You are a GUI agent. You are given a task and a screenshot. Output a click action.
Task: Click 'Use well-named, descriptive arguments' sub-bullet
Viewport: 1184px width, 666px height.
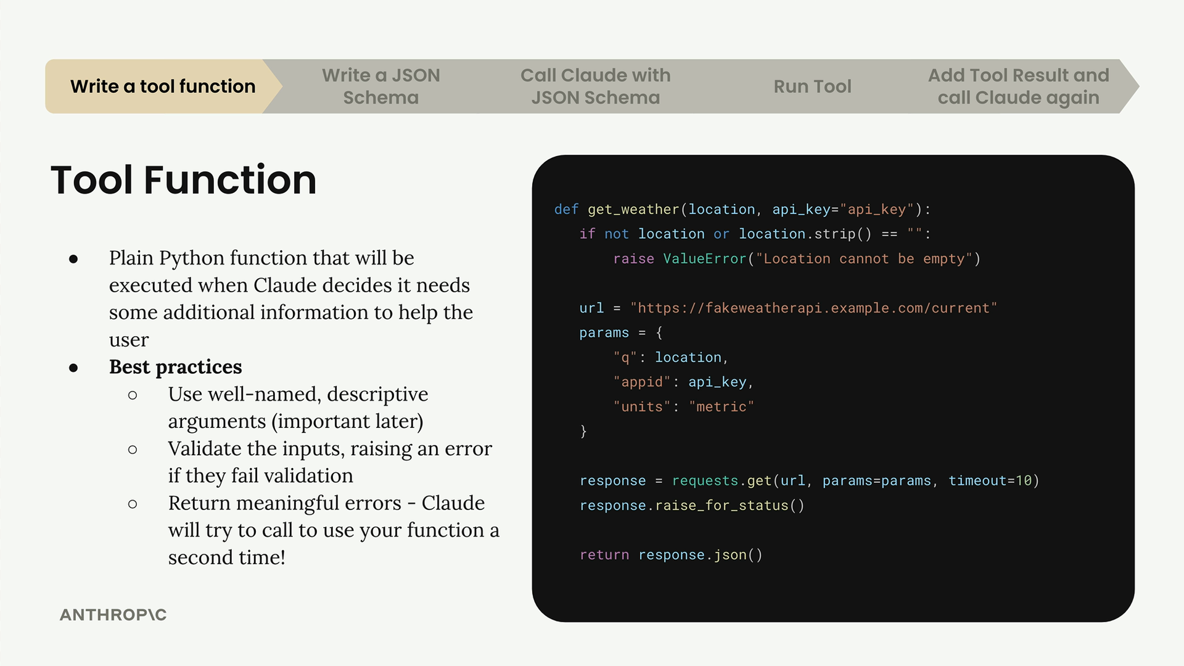coord(298,408)
